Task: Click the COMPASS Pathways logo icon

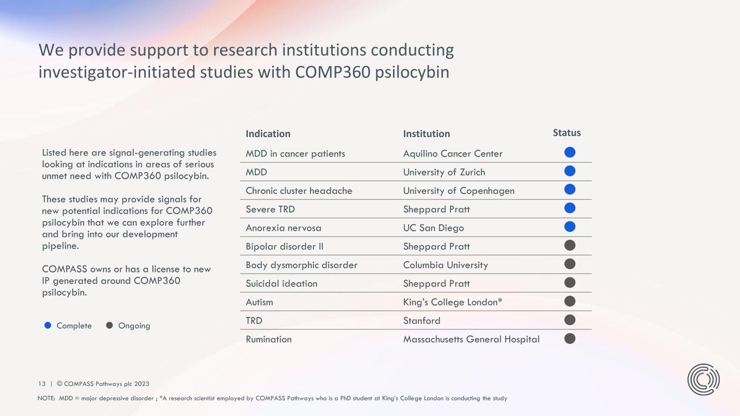Action: click(x=703, y=379)
